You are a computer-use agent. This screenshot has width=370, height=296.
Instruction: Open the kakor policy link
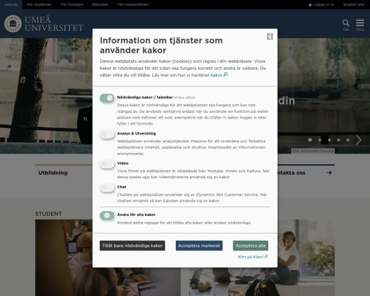click(x=219, y=75)
